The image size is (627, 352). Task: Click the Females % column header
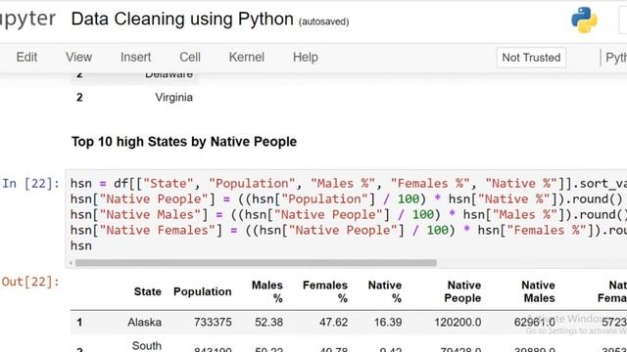point(325,291)
